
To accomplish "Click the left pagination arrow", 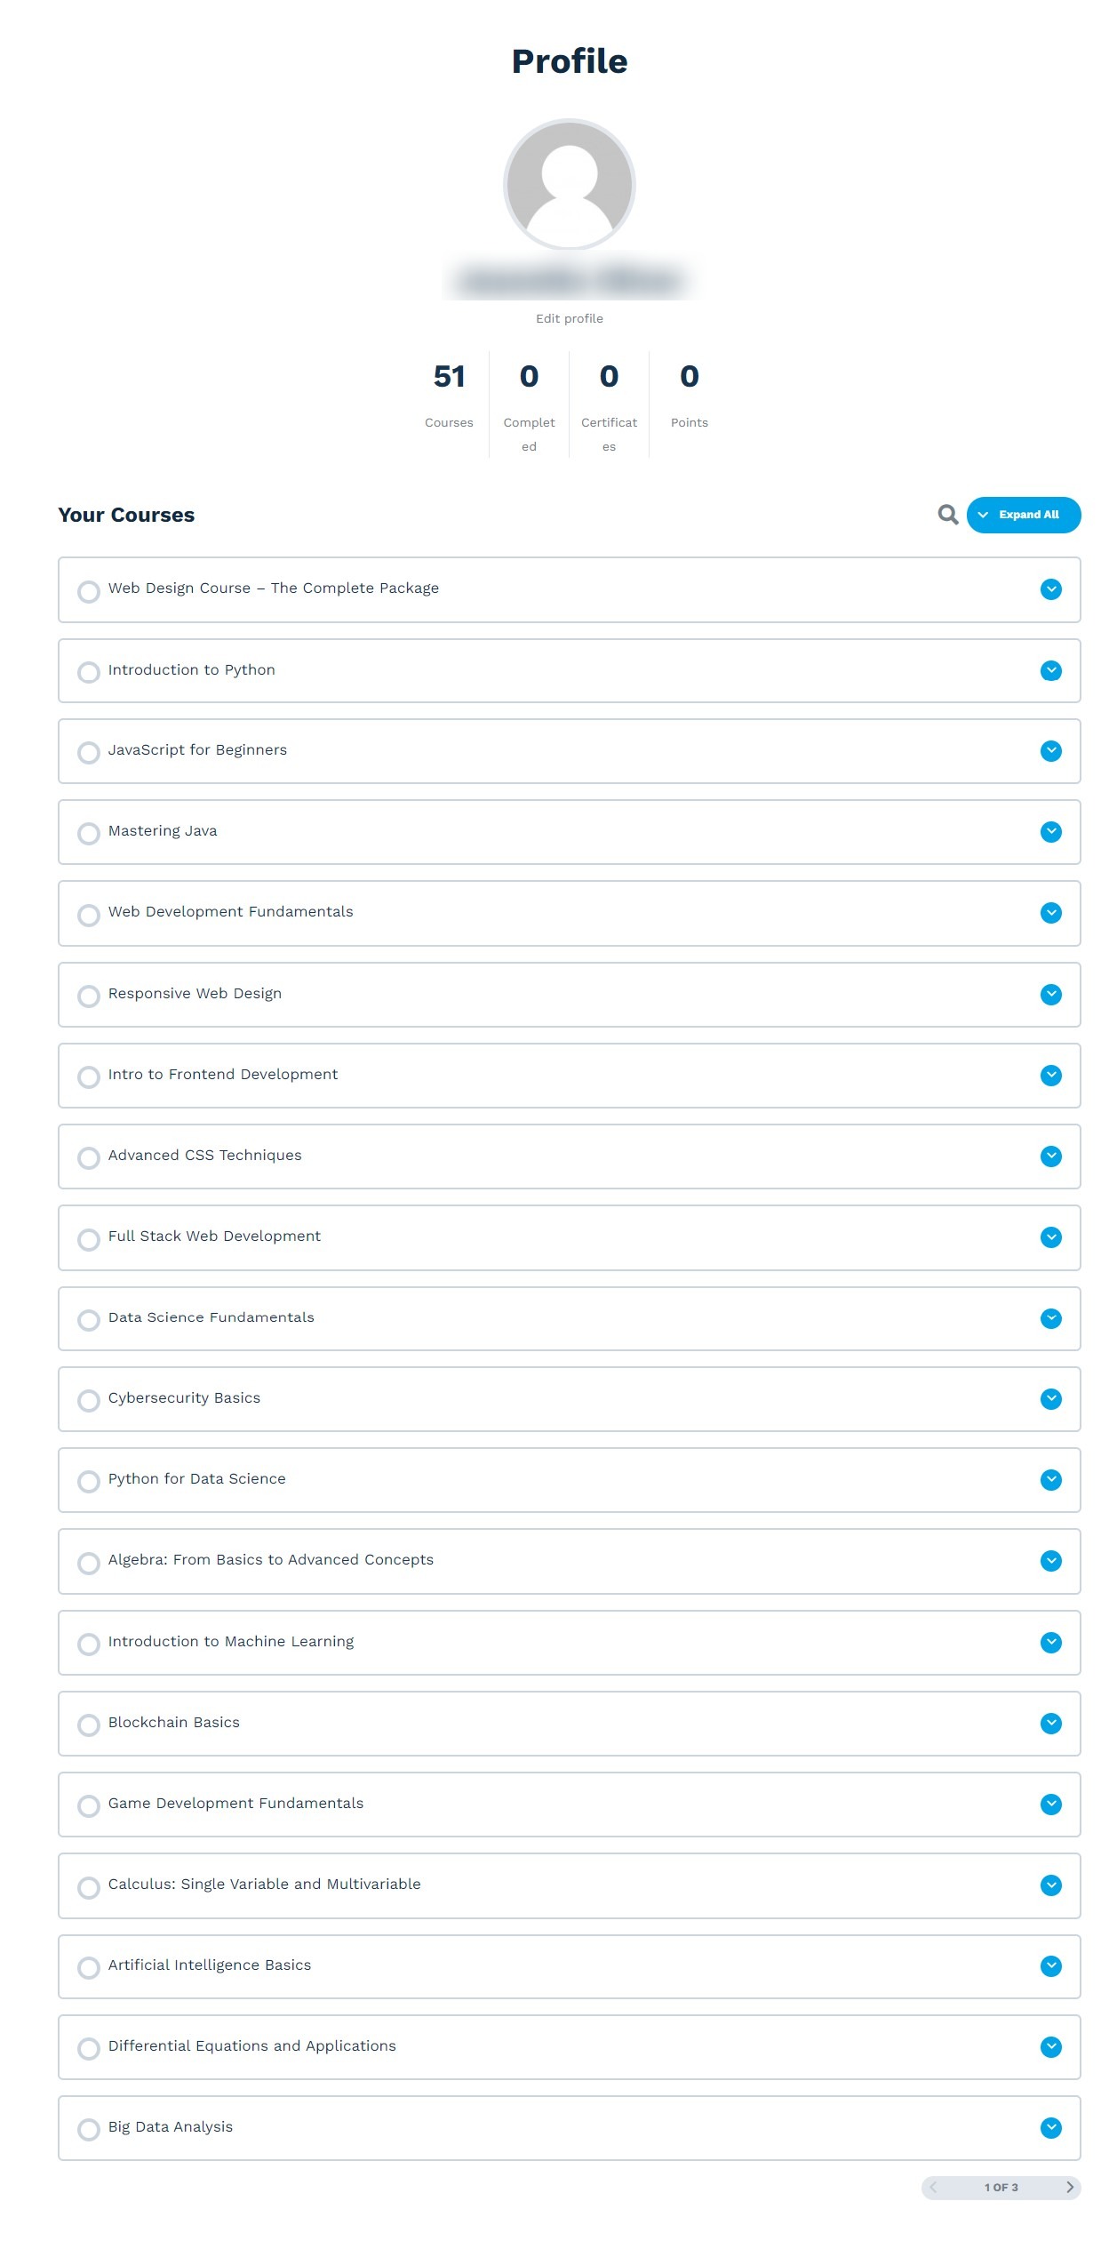I will (935, 2188).
